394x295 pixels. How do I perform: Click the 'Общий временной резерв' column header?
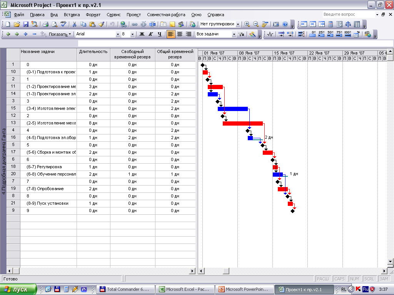tap(175, 55)
